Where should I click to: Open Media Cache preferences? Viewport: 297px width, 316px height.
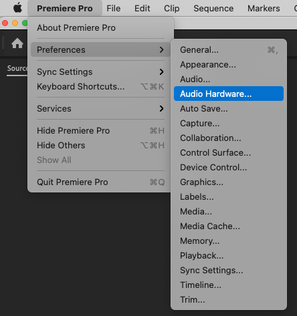[229, 226]
